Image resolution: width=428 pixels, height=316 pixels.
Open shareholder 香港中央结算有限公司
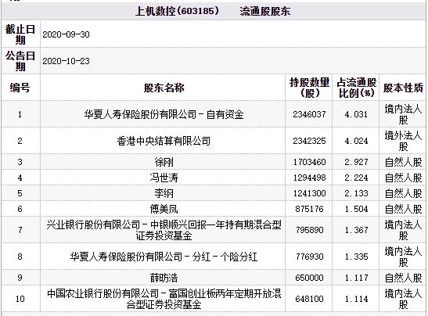click(x=164, y=141)
